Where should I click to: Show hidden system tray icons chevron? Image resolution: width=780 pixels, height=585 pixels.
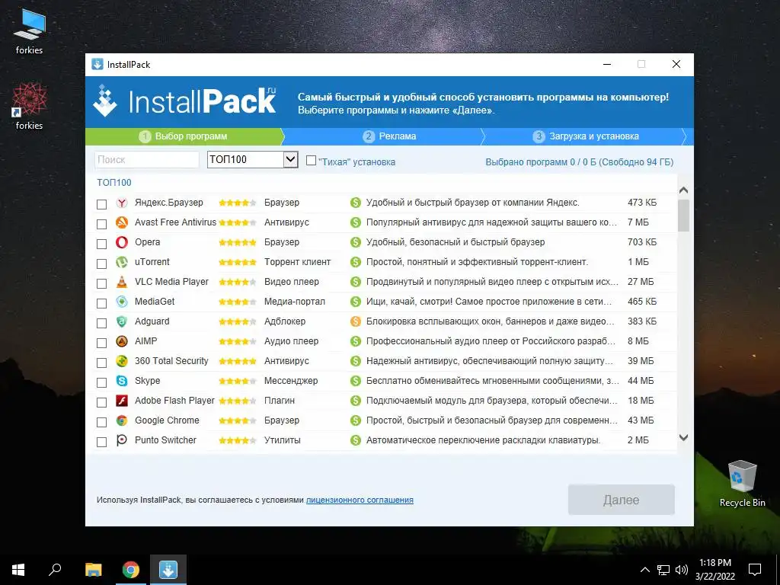(644, 570)
